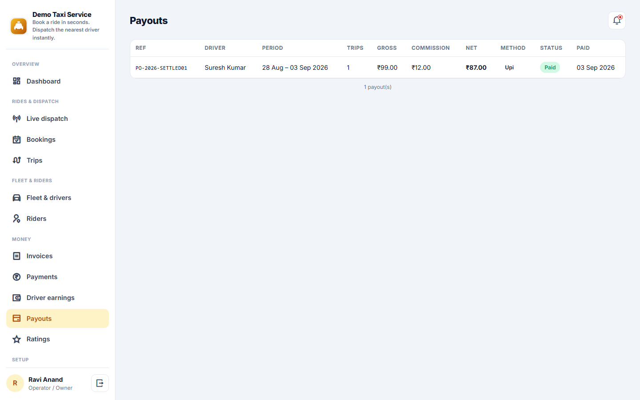Click commission amount ₹12.00
This screenshot has width=640, height=400.
coord(421,68)
